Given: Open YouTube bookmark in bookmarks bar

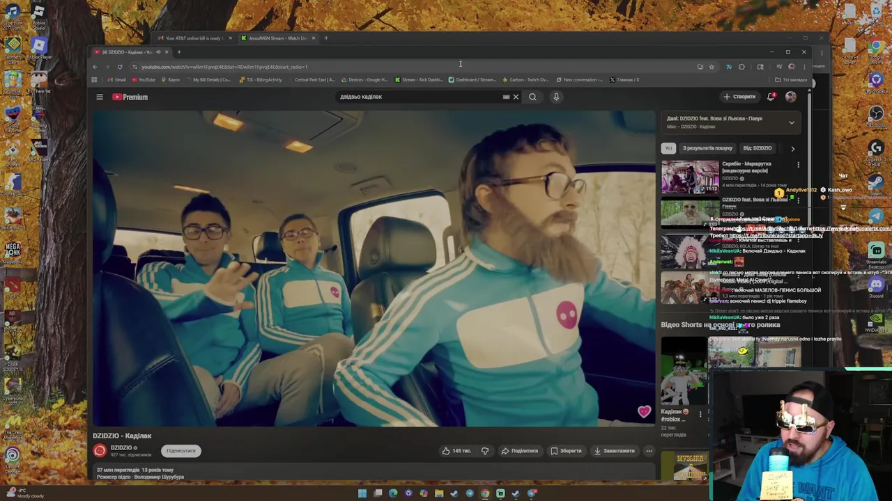Looking at the screenshot, I should (x=143, y=79).
